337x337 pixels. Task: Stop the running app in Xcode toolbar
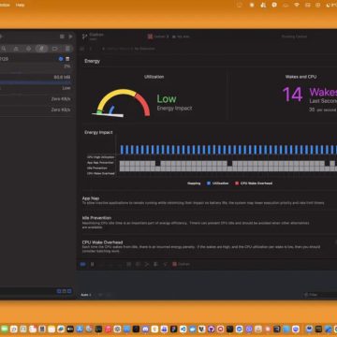click(62, 37)
